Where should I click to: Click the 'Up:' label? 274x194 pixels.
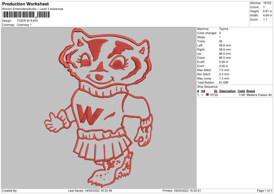[200, 54]
